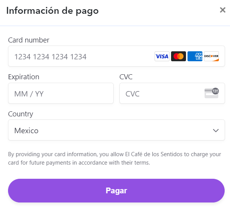Click the Expiration label
The image size is (230, 209).
[x=24, y=77]
